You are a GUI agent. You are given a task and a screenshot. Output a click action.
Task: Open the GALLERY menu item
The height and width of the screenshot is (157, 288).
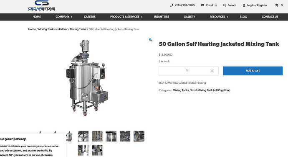pos(189,17)
